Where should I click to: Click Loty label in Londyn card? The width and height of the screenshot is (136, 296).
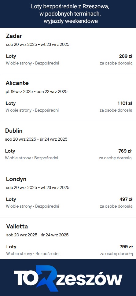tap(11, 199)
